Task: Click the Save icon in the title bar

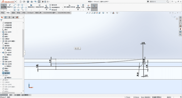Action: (x=28, y=2)
